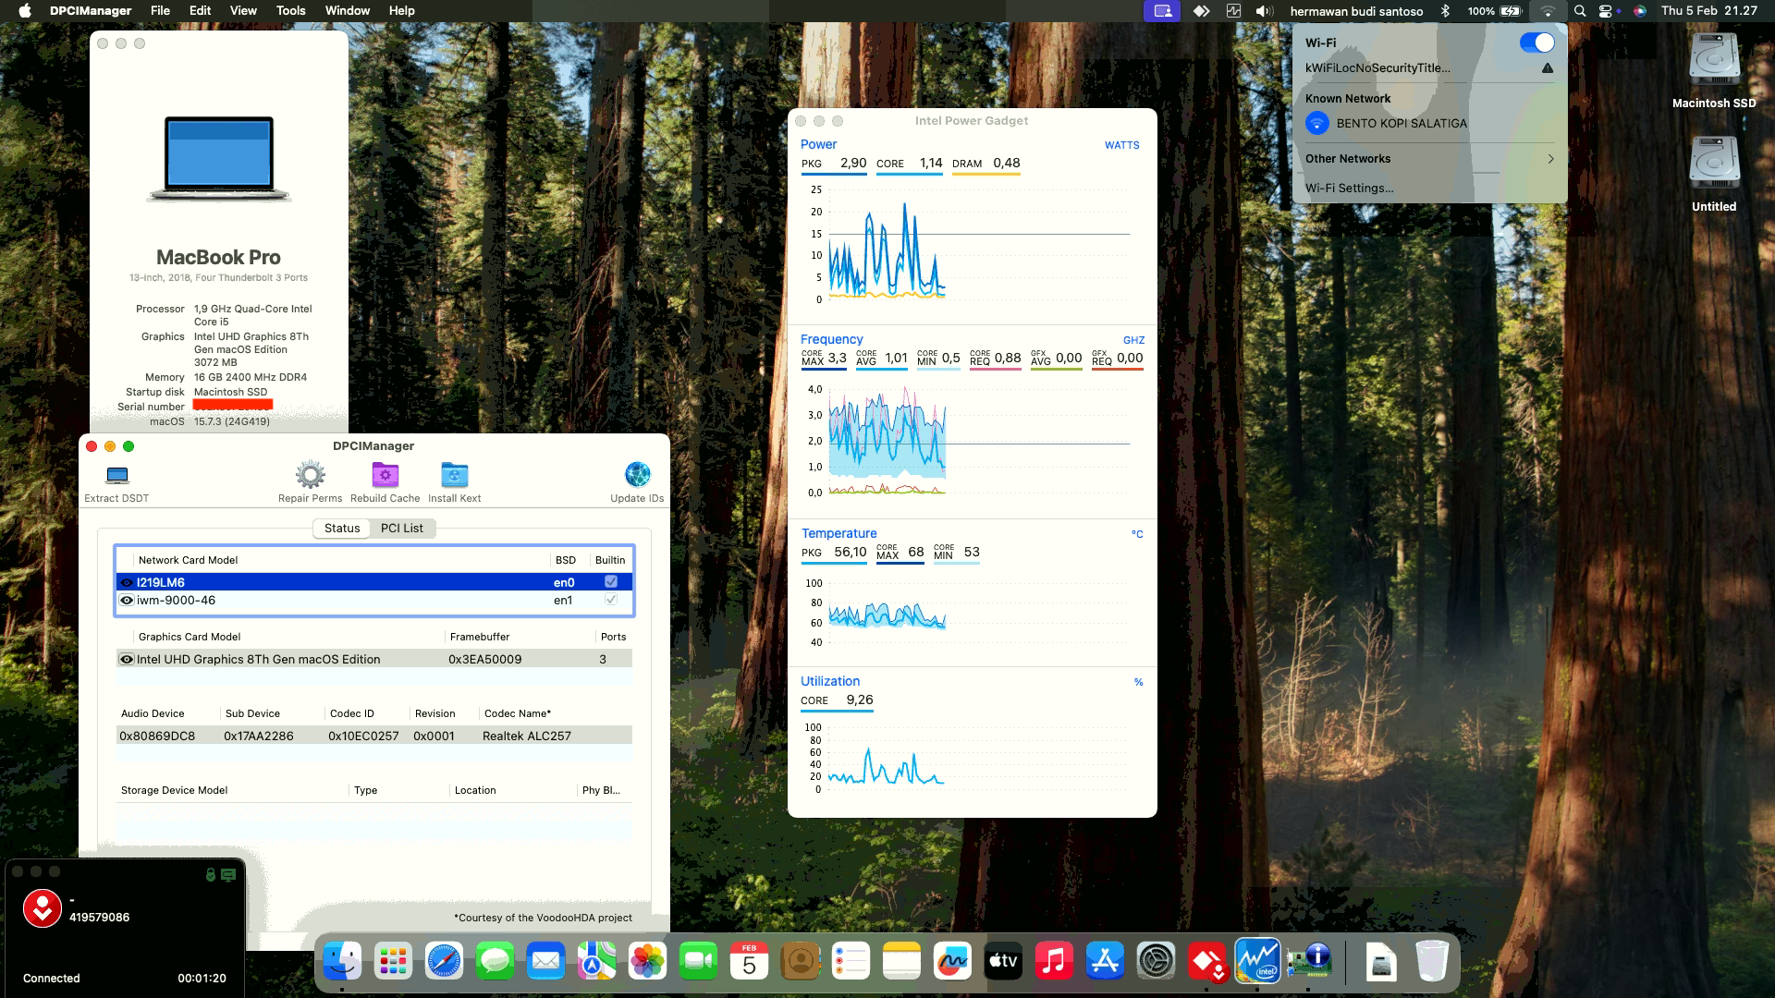This screenshot has width=1775, height=998.
Task: Click Rebuild Cache folder icon
Action: 385,475
